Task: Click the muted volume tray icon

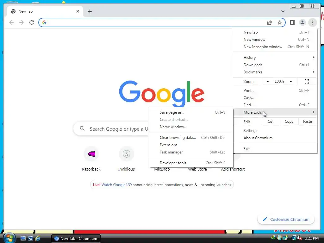Action: coord(299,238)
